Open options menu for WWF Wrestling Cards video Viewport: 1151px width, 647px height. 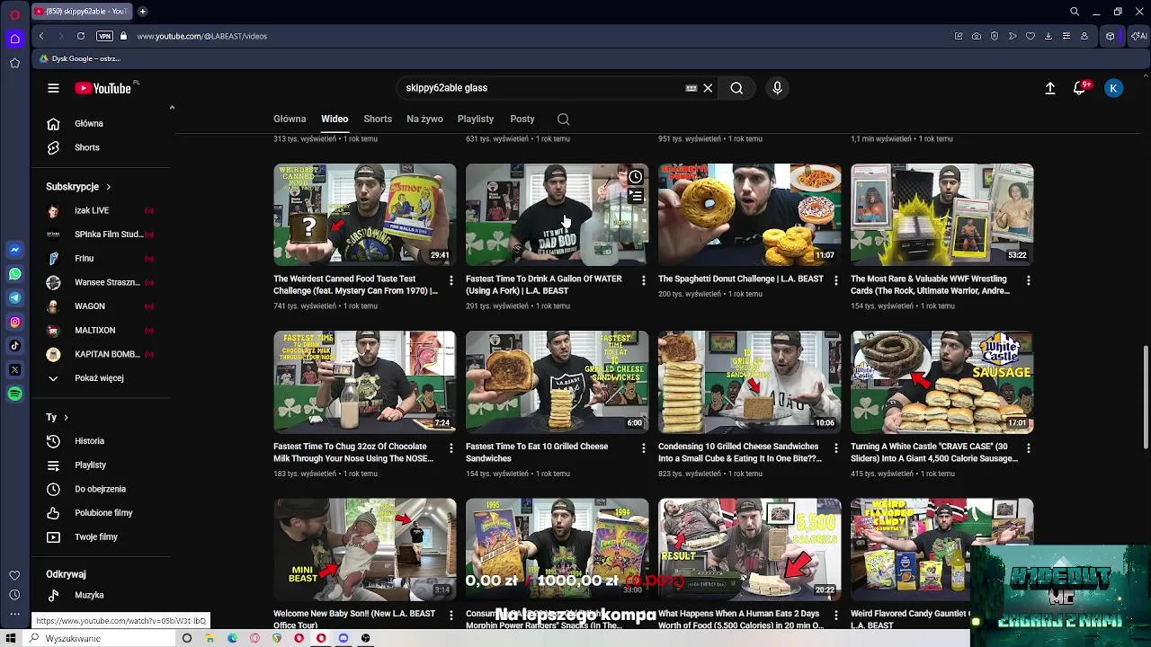(x=1028, y=280)
